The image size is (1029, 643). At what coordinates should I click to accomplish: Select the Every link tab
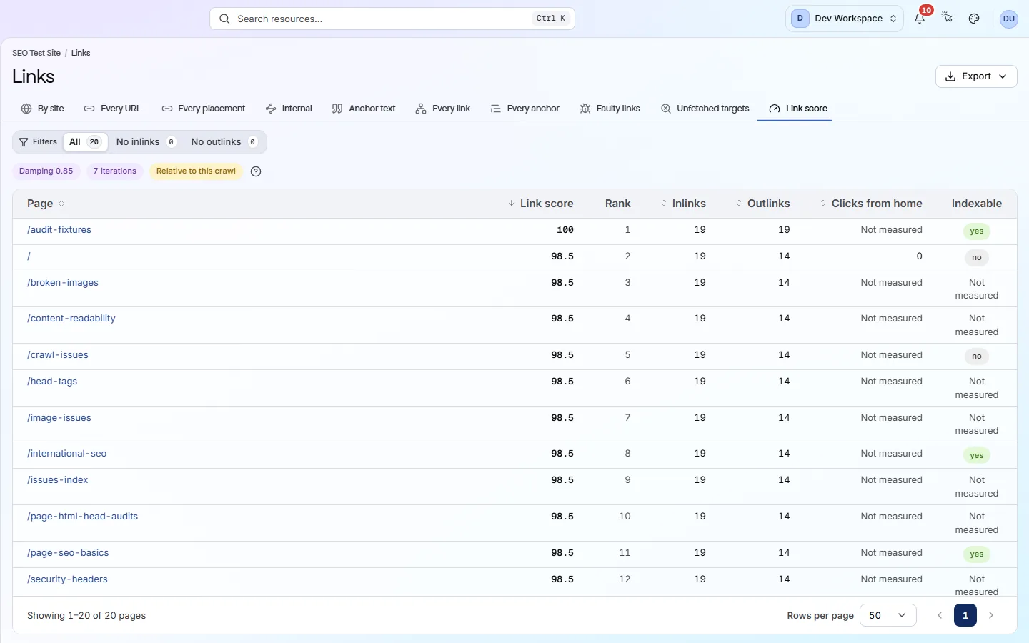click(443, 109)
